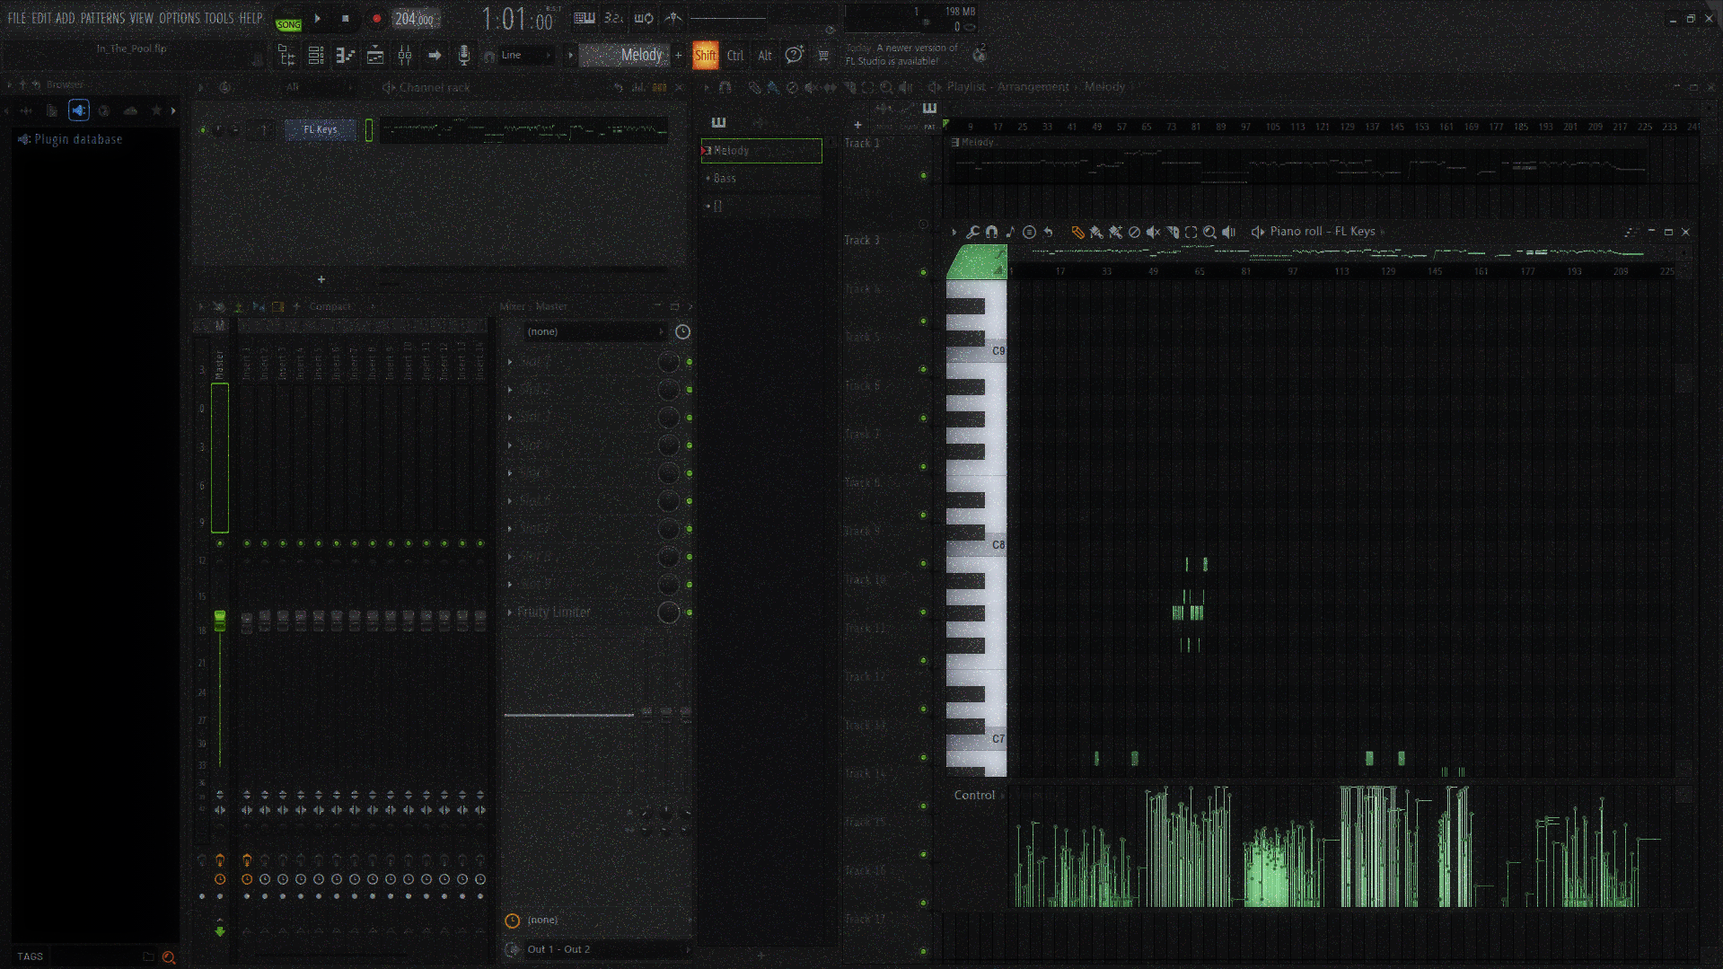Open the help chat icon
Screen dimensions: 1723x969
tap(795, 56)
